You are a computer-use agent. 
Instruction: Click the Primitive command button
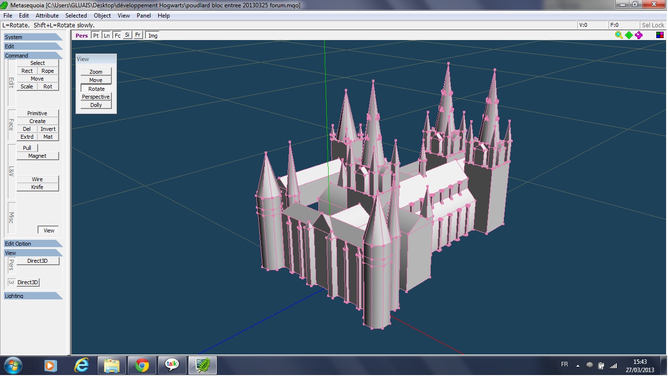(x=37, y=113)
